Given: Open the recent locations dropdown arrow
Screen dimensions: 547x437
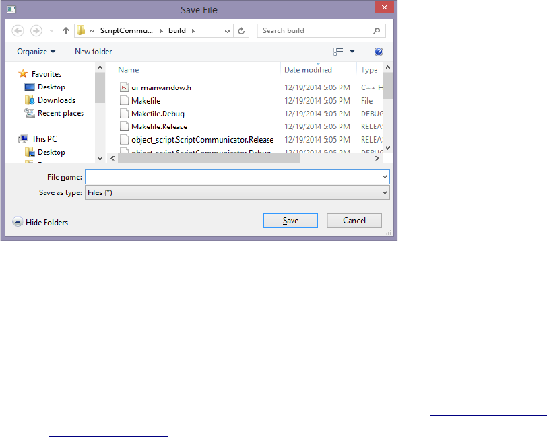Looking at the screenshot, I should coord(51,31).
